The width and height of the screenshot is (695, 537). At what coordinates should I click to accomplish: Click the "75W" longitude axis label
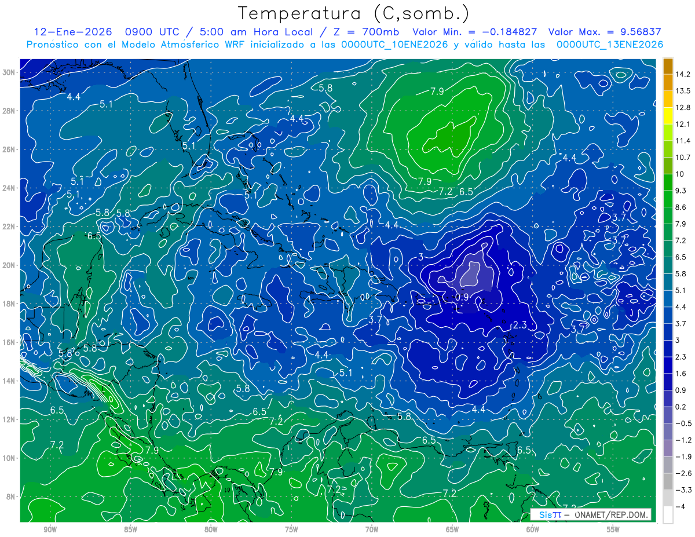coord(291,529)
